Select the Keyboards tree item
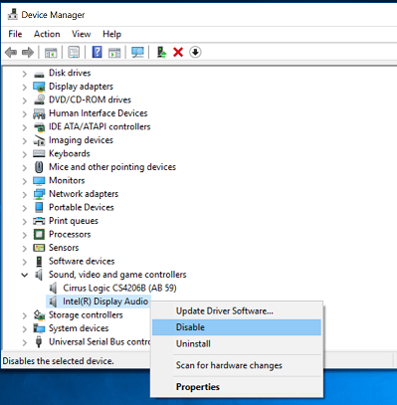 click(x=70, y=153)
